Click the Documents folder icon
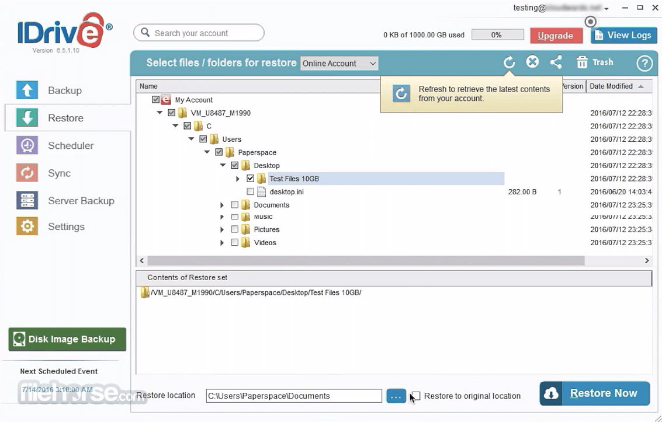 (x=246, y=205)
